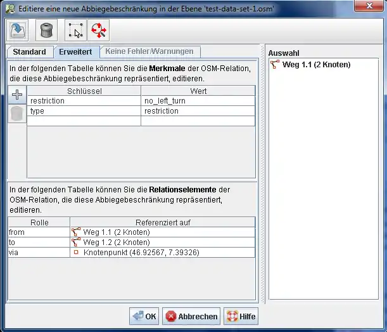Click the red zoom-to toolbar icon

click(98, 30)
